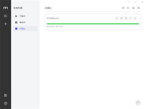Image resolution: width=146 pixels, height=109 pixels.
Task: Click the Motrix logo icon
Action: (6, 8)
